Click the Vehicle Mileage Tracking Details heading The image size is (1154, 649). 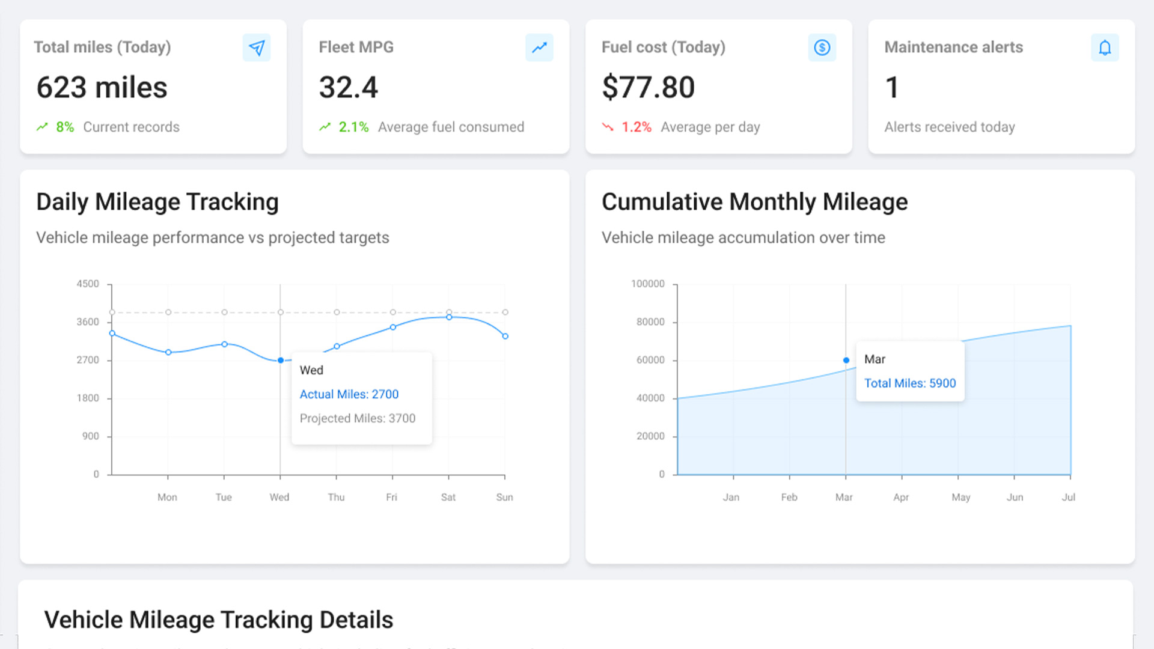pos(219,620)
